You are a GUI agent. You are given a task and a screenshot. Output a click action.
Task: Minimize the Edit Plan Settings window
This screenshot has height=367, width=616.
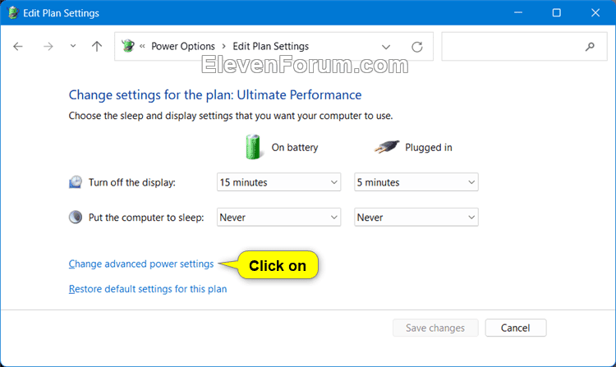tap(518, 12)
